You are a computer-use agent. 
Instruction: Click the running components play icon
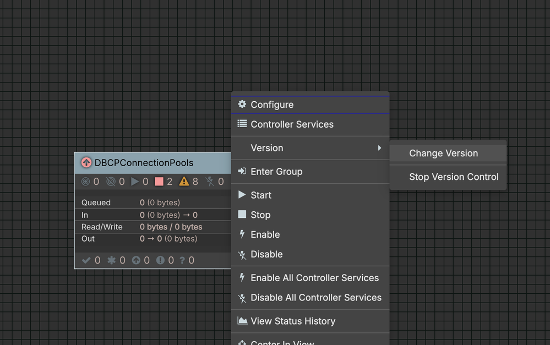pyautogui.click(x=135, y=181)
